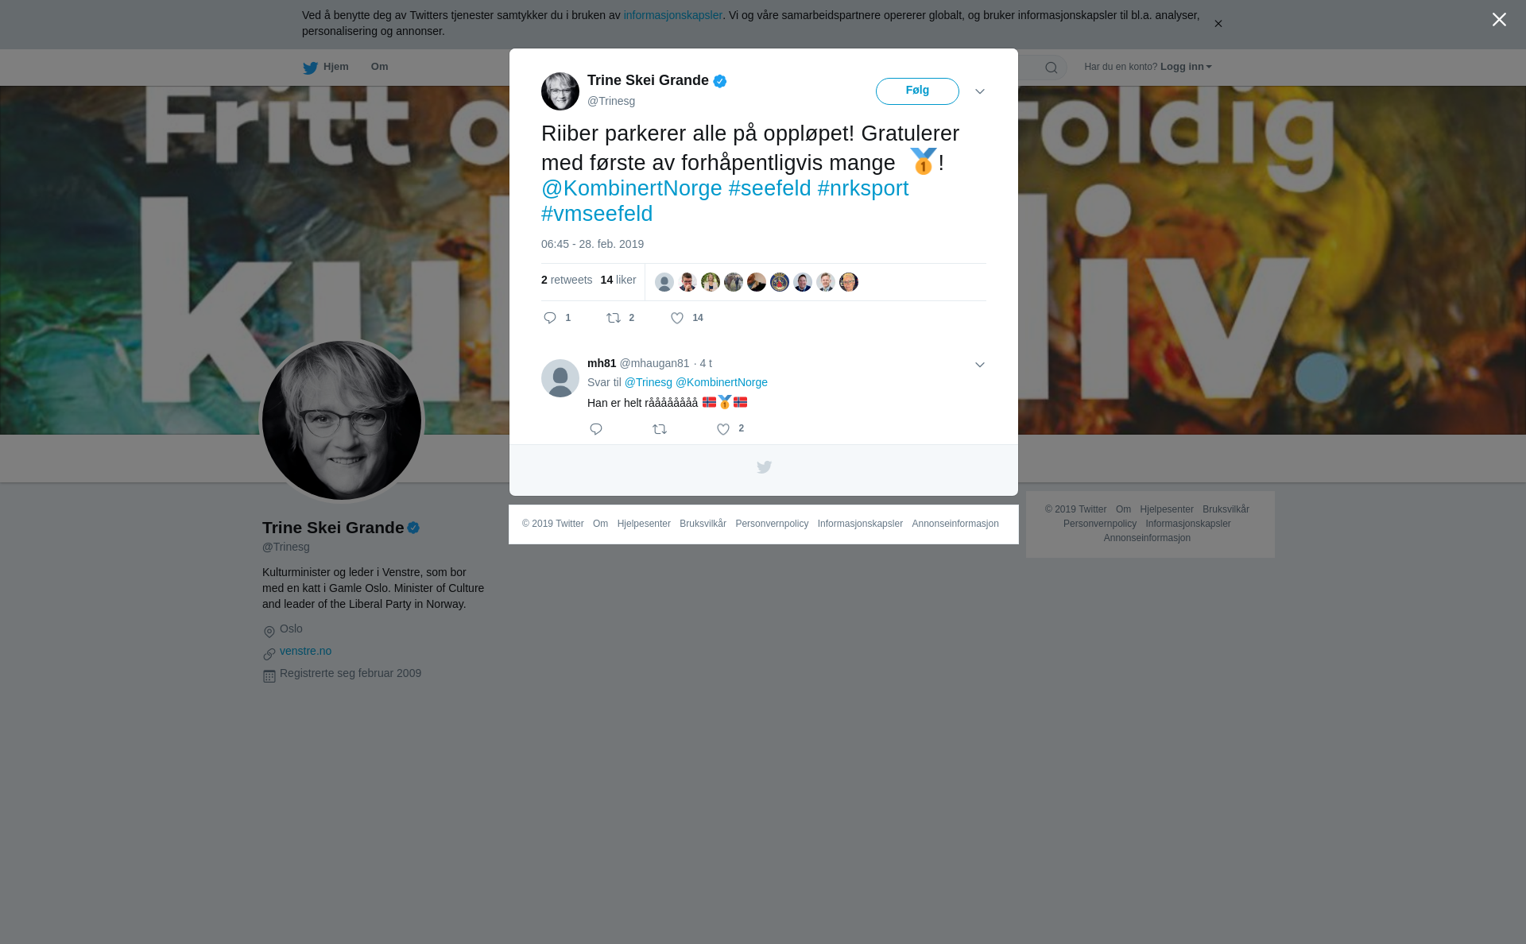Viewport: 1526px width, 944px height.
Task: Click first liker's avatar thumbnail
Action: point(664,282)
